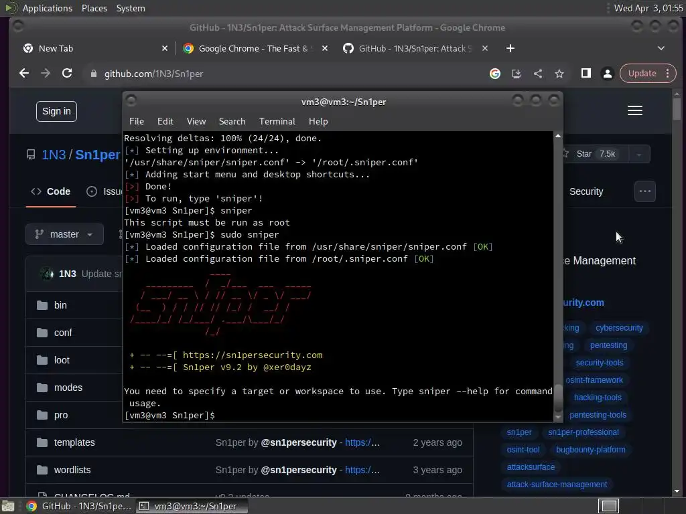Open the master branch dropdown
This screenshot has height=514, width=686.
(65, 234)
